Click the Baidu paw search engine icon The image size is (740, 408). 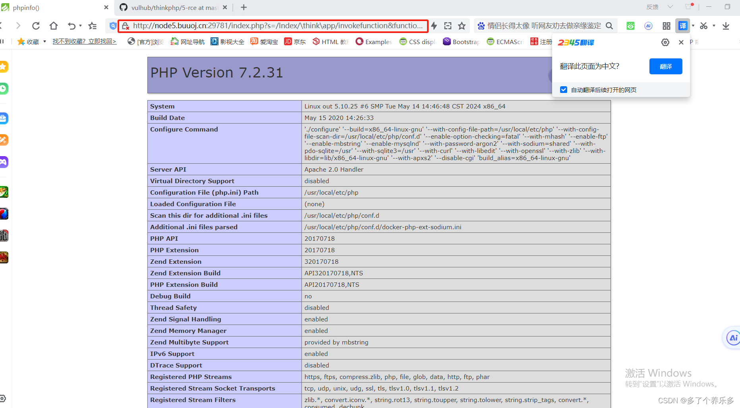481,26
